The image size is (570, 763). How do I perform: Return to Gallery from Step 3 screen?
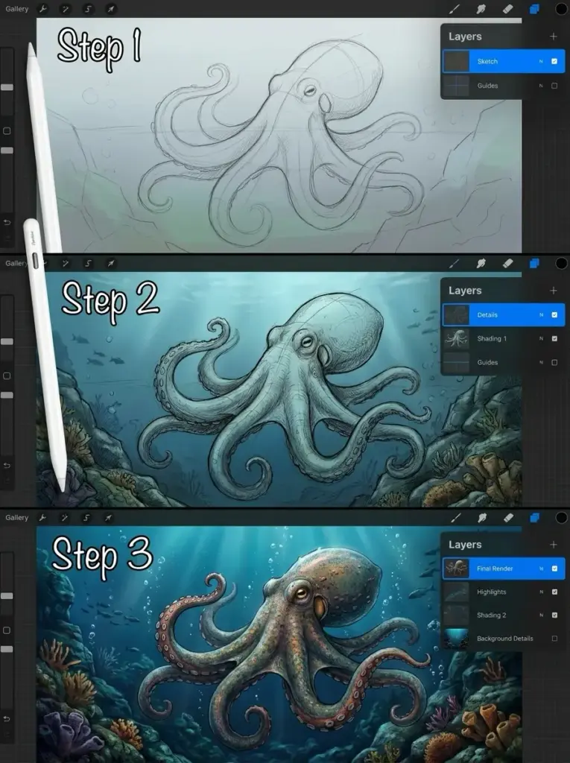coord(17,518)
